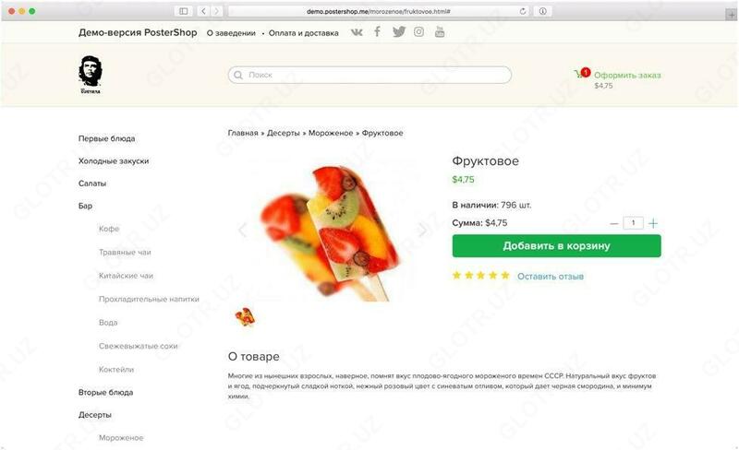The width and height of the screenshot is (739, 450).
Task: Click the «Поиск» search field
Action: click(x=369, y=75)
